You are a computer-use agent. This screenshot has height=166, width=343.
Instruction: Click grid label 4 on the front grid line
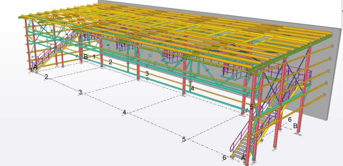(x=124, y=112)
